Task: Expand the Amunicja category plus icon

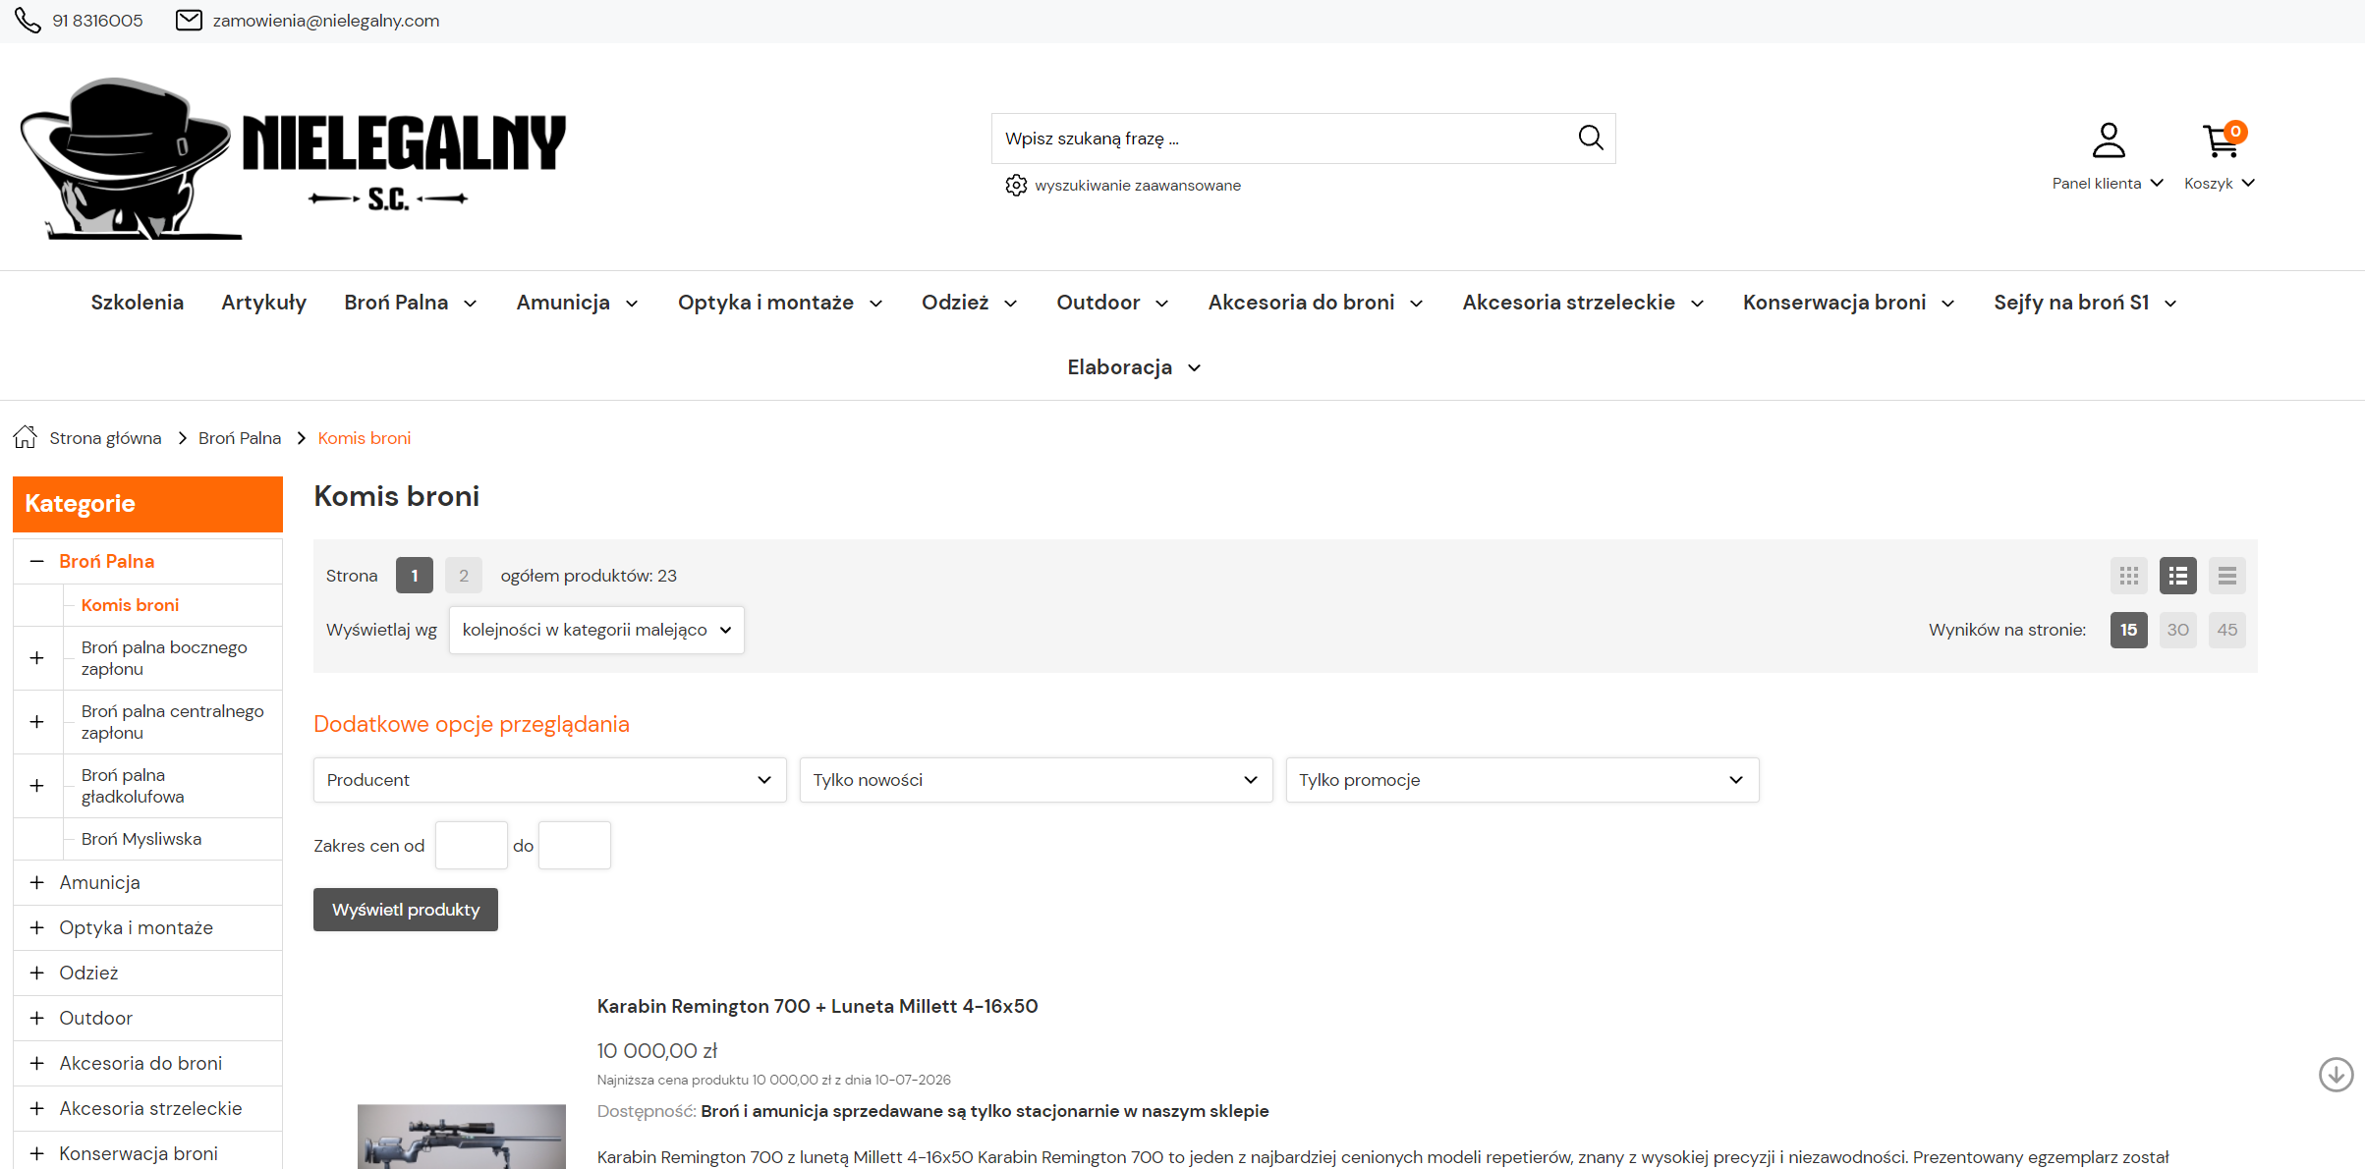Action: click(36, 882)
